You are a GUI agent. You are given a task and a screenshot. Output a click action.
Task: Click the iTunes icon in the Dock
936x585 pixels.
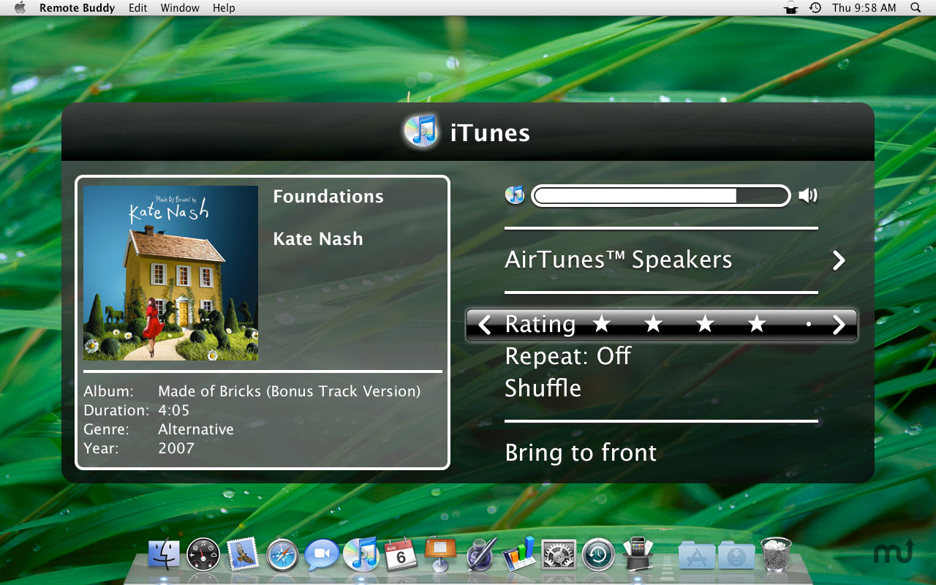point(361,554)
